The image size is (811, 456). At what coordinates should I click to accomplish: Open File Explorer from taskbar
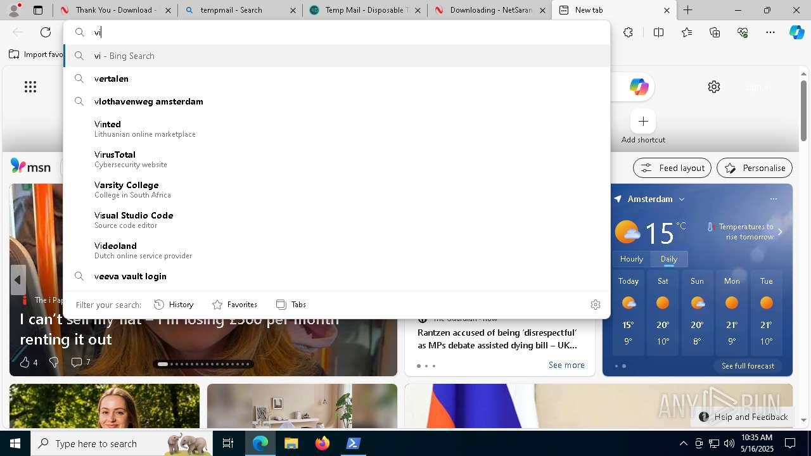point(291,443)
